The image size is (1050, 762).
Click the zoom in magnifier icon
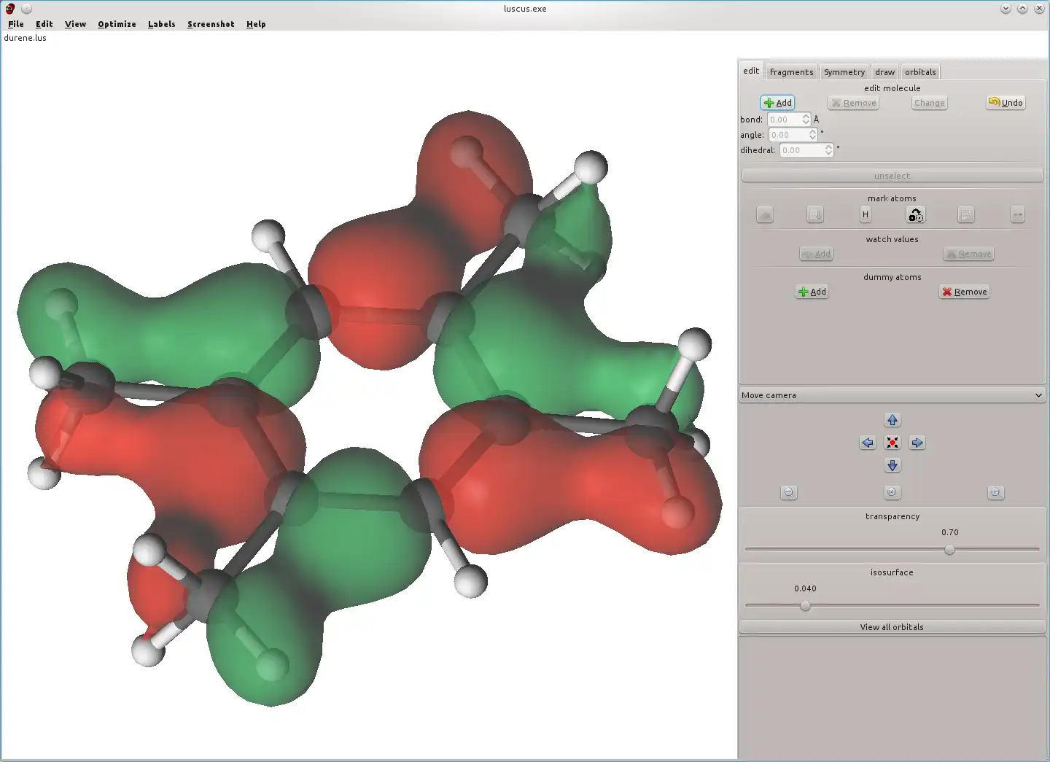(995, 492)
